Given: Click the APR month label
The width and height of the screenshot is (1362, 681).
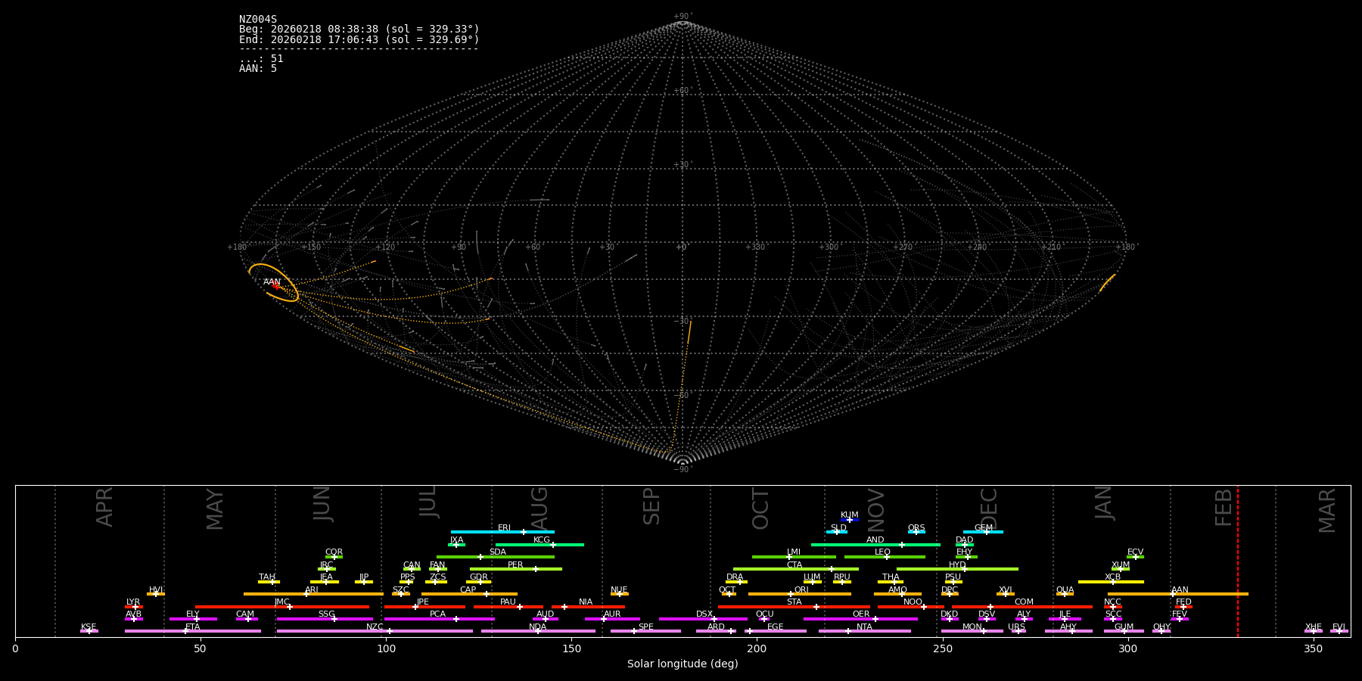Looking at the screenshot, I should [x=105, y=507].
